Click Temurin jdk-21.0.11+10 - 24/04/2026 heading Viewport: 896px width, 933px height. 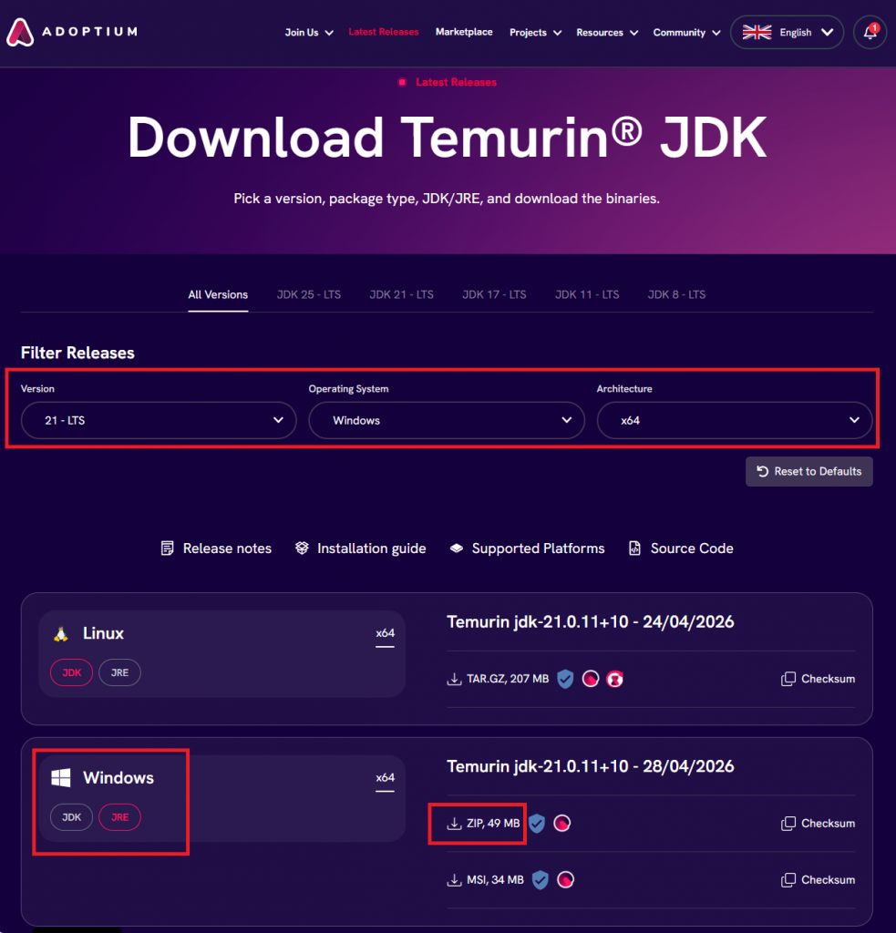[591, 621]
